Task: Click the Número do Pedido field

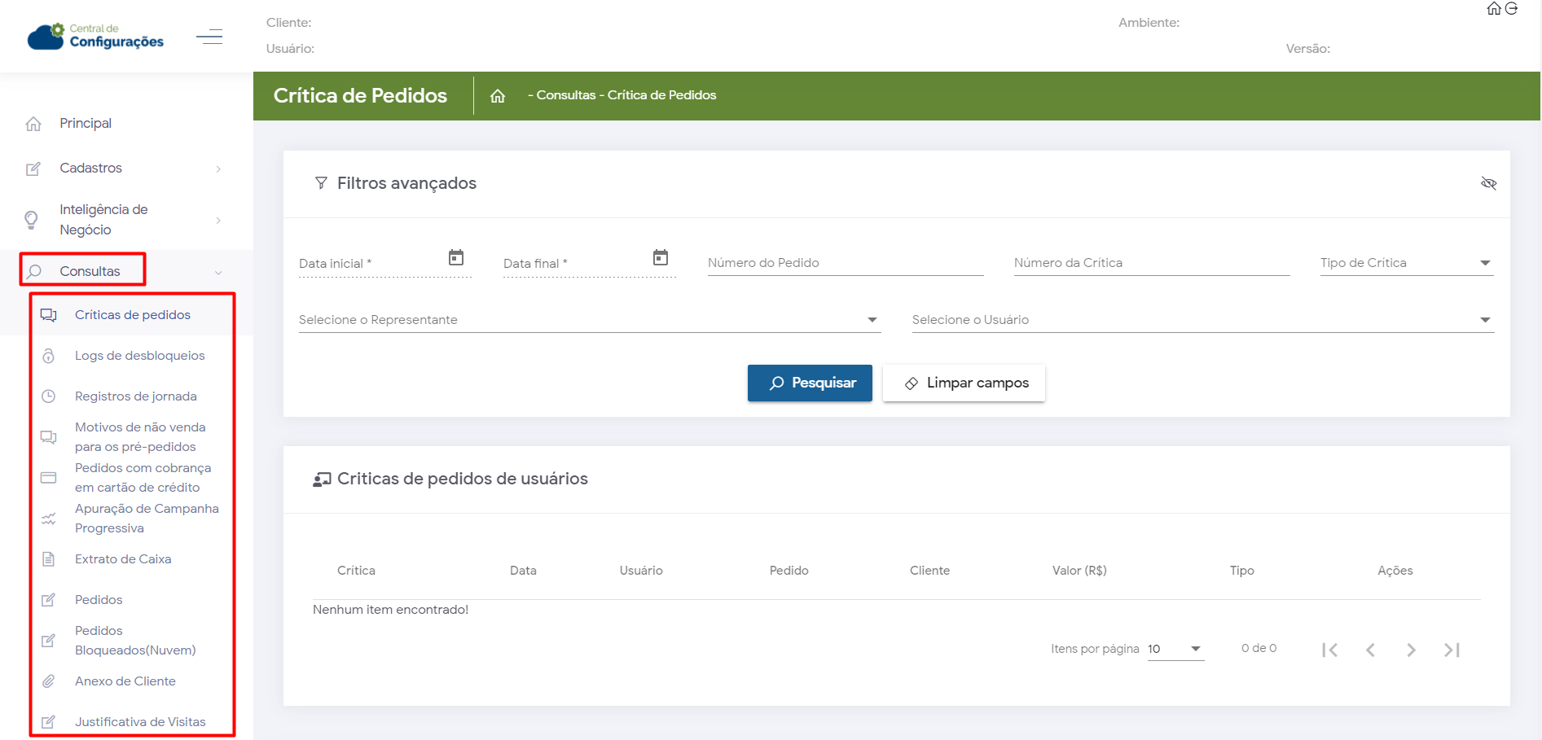Action: click(x=845, y=263)
